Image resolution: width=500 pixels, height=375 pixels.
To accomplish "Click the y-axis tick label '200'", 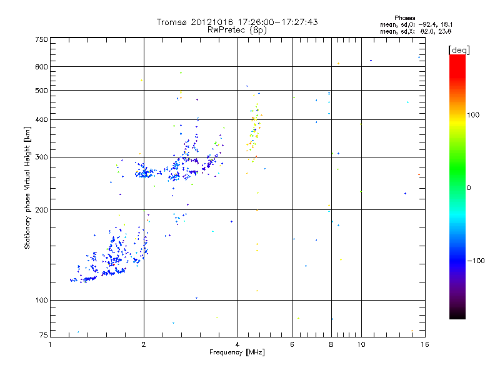I will coord(41,210).
